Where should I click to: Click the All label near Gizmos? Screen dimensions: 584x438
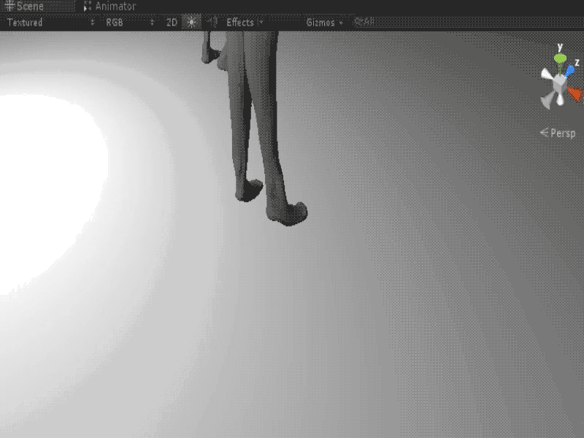point(363,22)
